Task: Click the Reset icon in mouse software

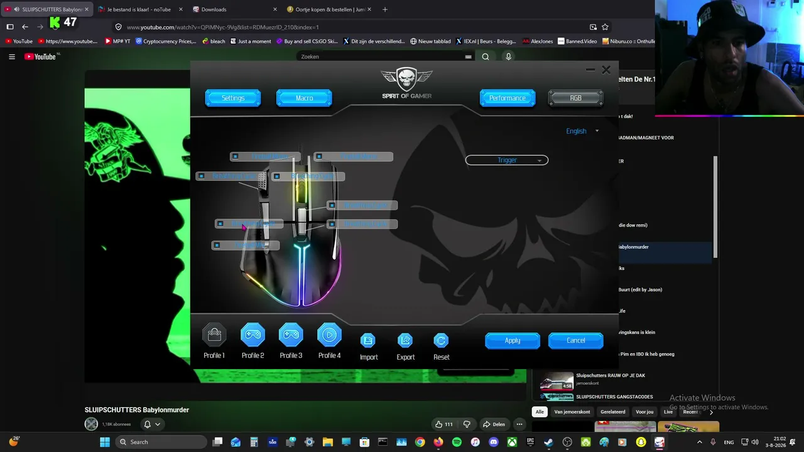Action: 441,340
